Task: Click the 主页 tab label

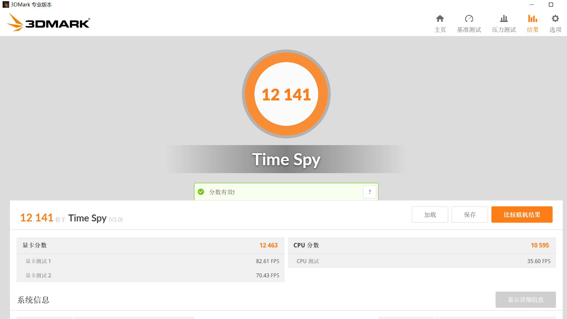Action: 440,30
